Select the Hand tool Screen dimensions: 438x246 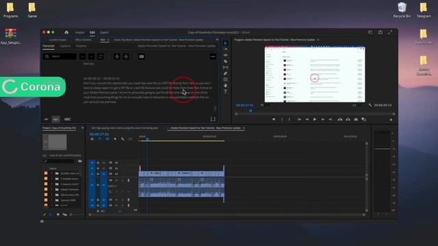click(225, 85)
